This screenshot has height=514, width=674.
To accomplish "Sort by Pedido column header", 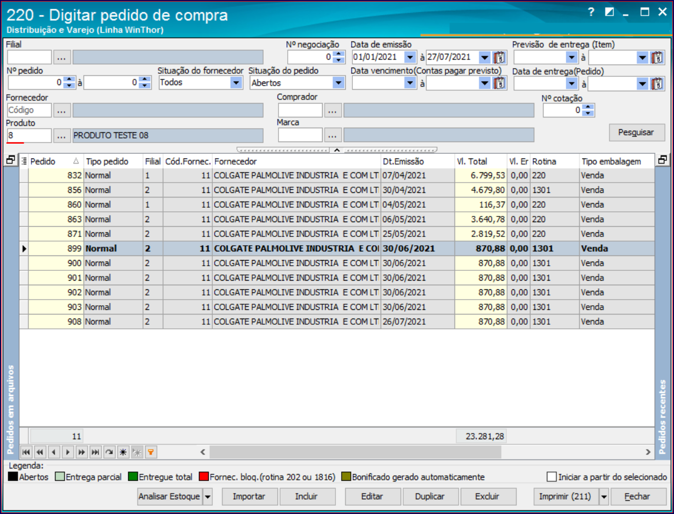I will tap(56, 161).
